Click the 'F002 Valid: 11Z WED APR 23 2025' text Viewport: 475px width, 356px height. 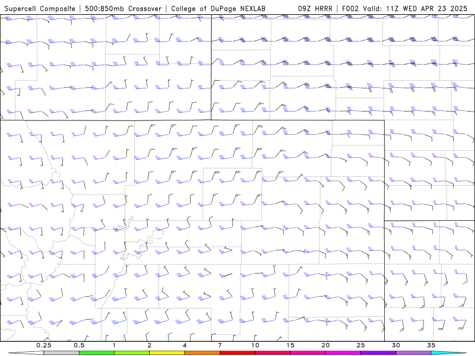405,9
